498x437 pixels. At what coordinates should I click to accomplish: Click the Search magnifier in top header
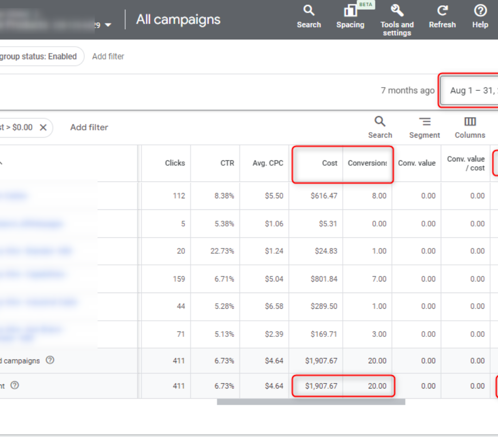pos(309,11)
